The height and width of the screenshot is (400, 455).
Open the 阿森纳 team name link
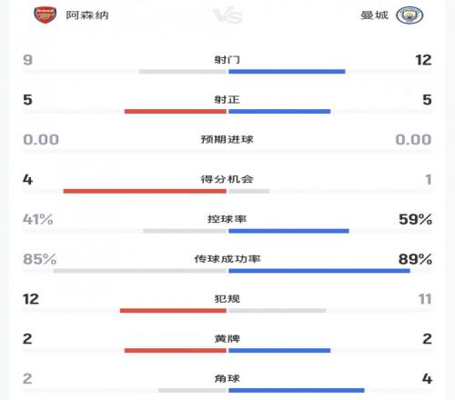[x=87, y=15]
